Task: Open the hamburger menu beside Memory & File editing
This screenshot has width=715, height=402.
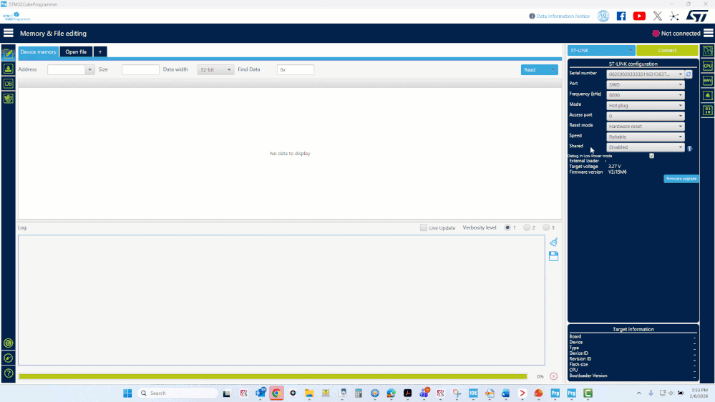Action: click(8, 33)
